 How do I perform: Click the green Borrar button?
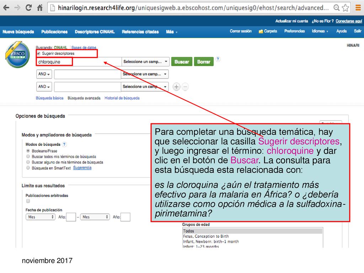pos(204,62)
